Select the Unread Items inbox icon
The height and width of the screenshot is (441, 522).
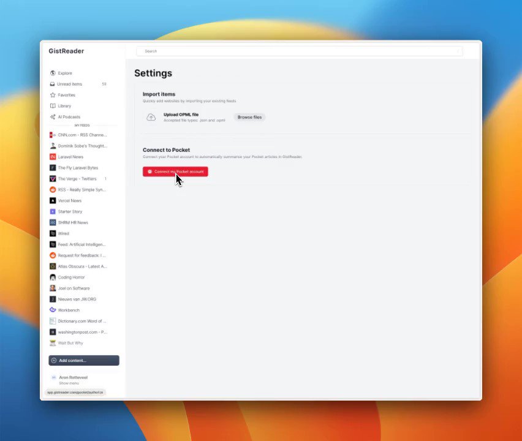53,84
